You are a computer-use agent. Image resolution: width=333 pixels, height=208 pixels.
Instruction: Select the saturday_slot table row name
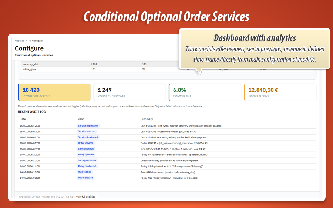(30, 64)
